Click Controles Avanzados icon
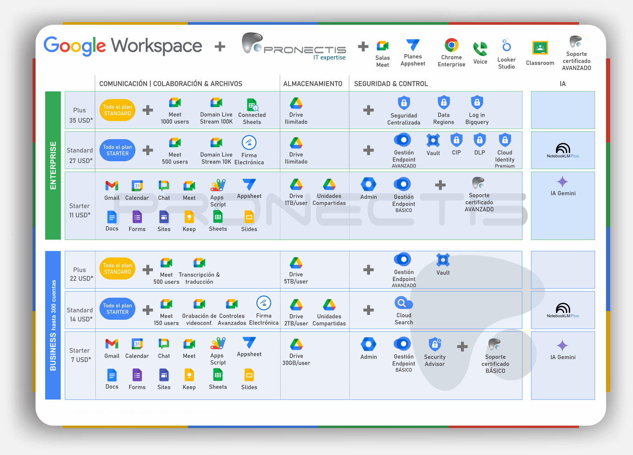Screen dimensions: 633x455 232,304
